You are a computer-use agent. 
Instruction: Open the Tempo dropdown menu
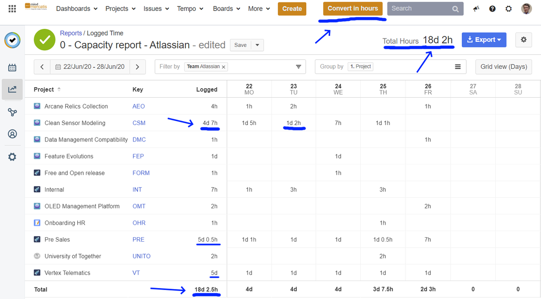pyautogui.click(x=190, y=8)
